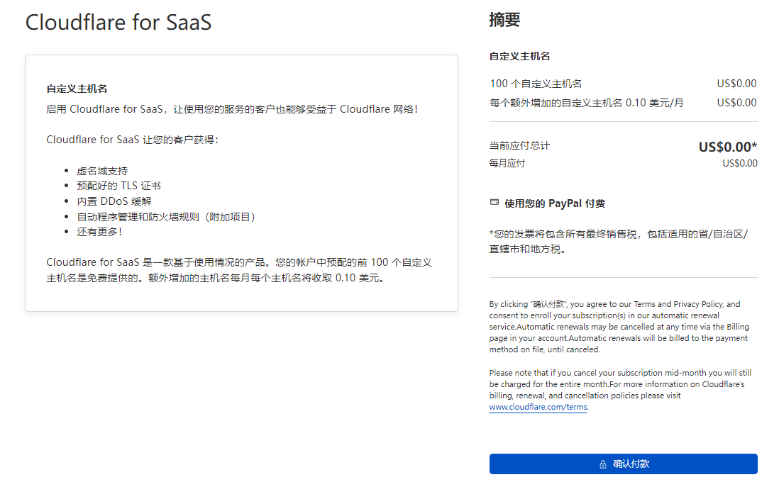Click the extra hostname pricing line 0.10 美元/月

(x=586, y=102)
